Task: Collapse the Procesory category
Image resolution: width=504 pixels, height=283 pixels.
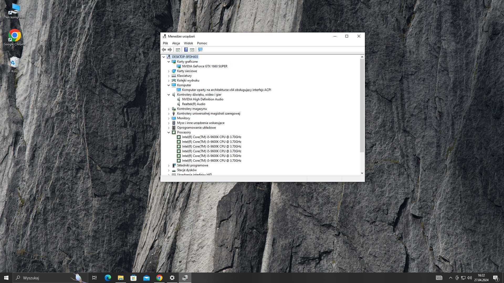Action: (169, 132)
